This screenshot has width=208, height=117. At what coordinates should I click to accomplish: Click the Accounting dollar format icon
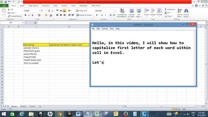[x=97, y=15]
